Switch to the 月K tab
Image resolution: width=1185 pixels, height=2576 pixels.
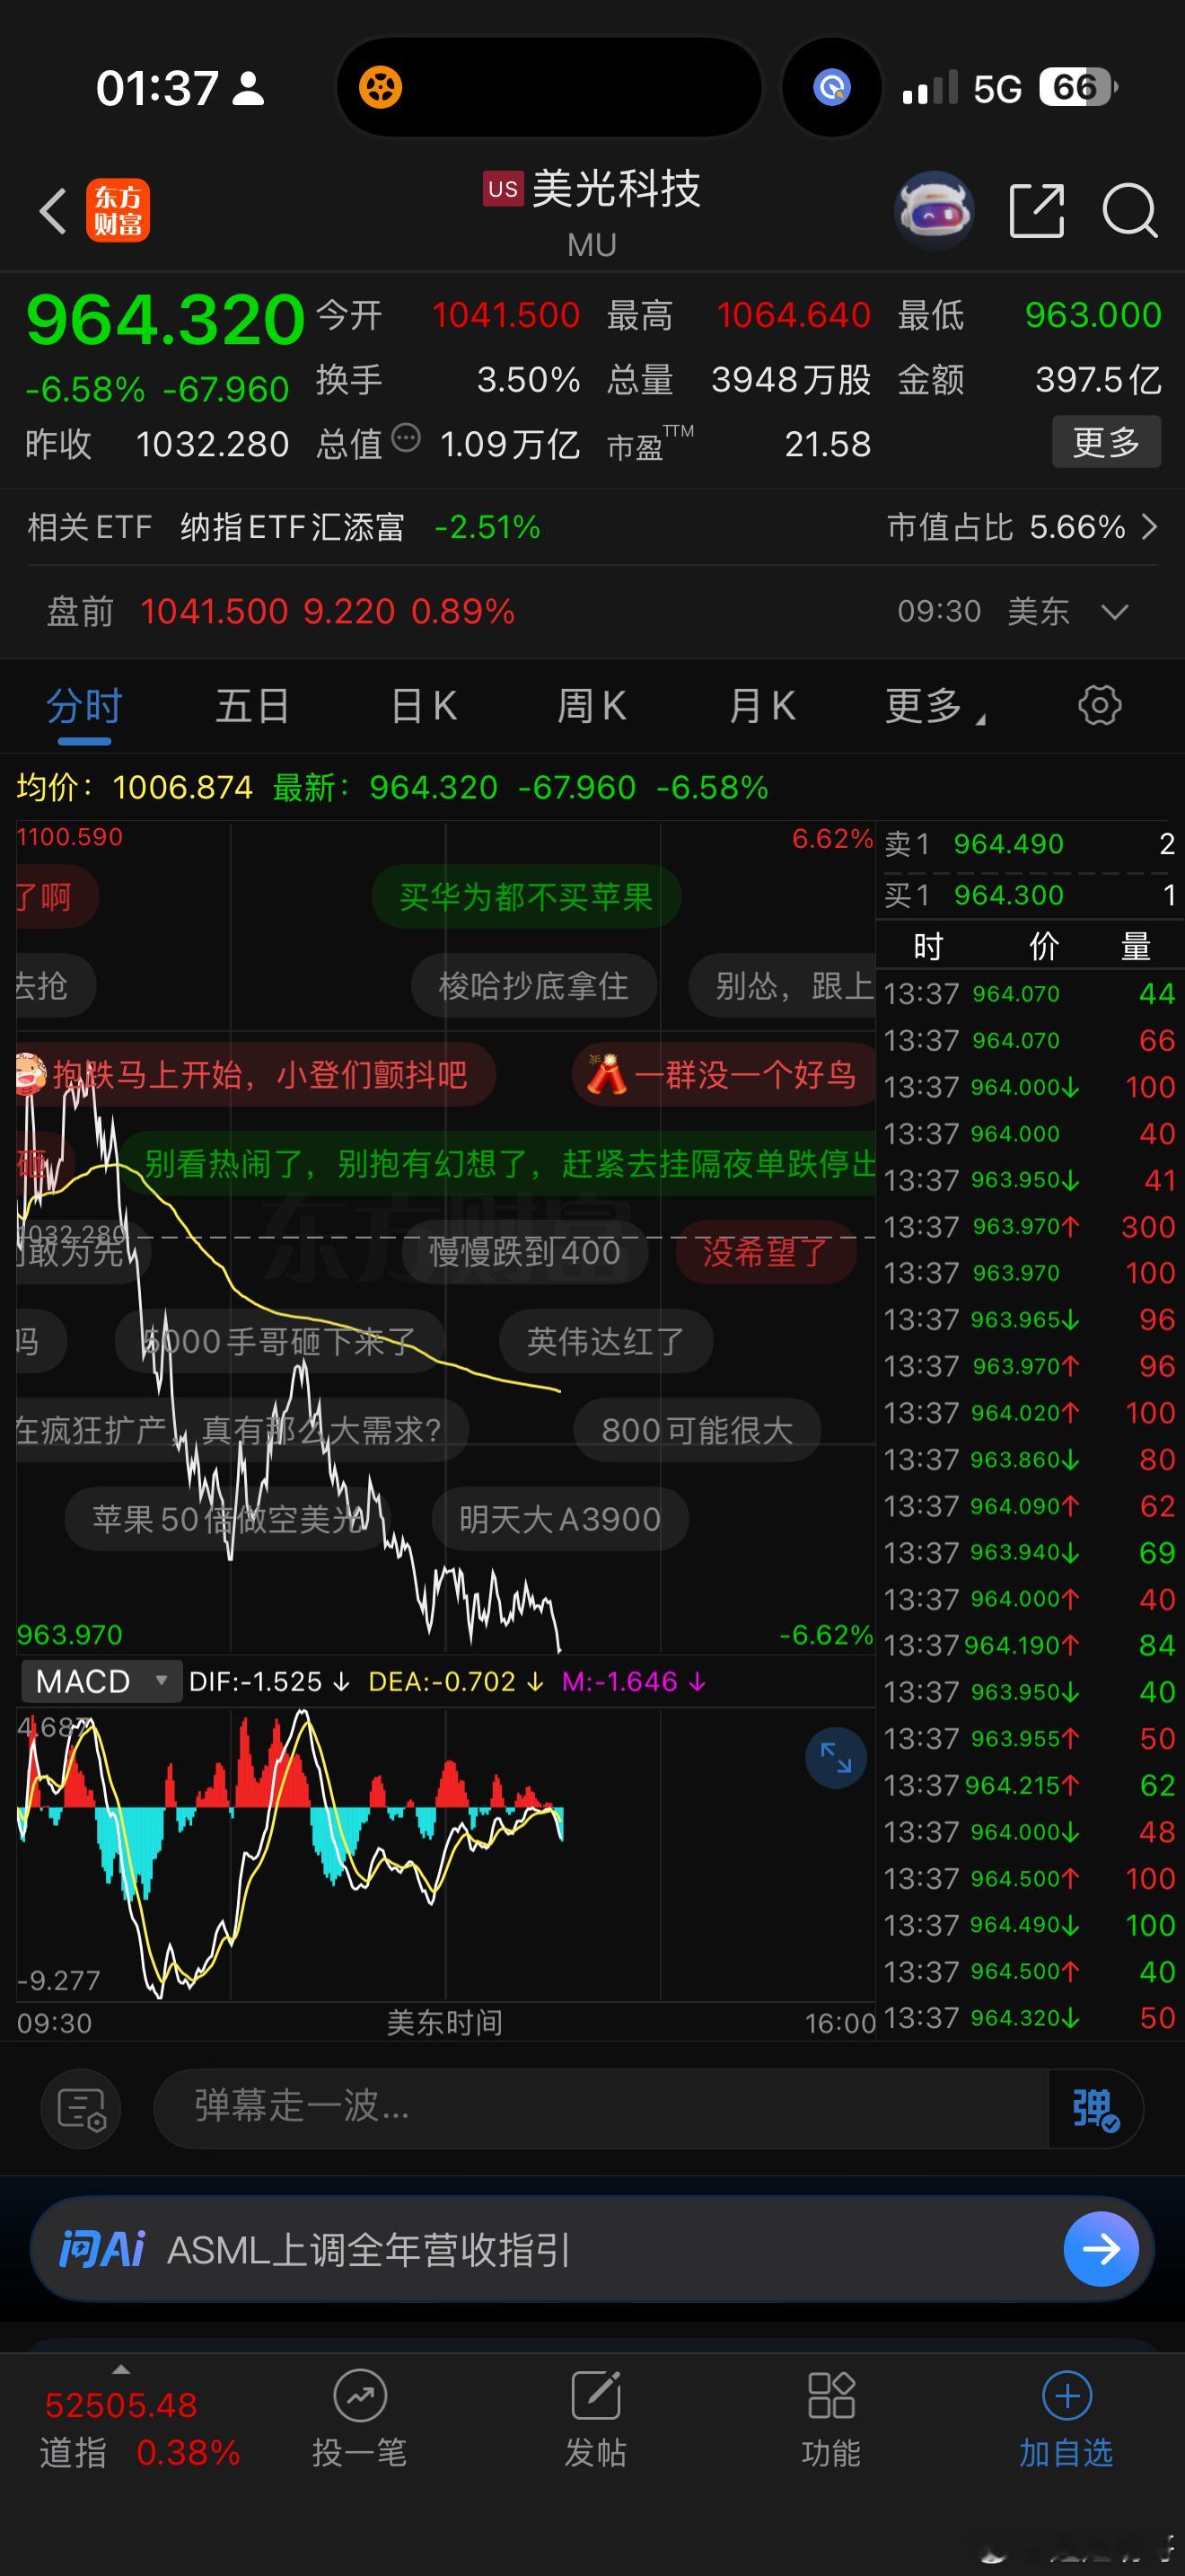tap(762, 706)
